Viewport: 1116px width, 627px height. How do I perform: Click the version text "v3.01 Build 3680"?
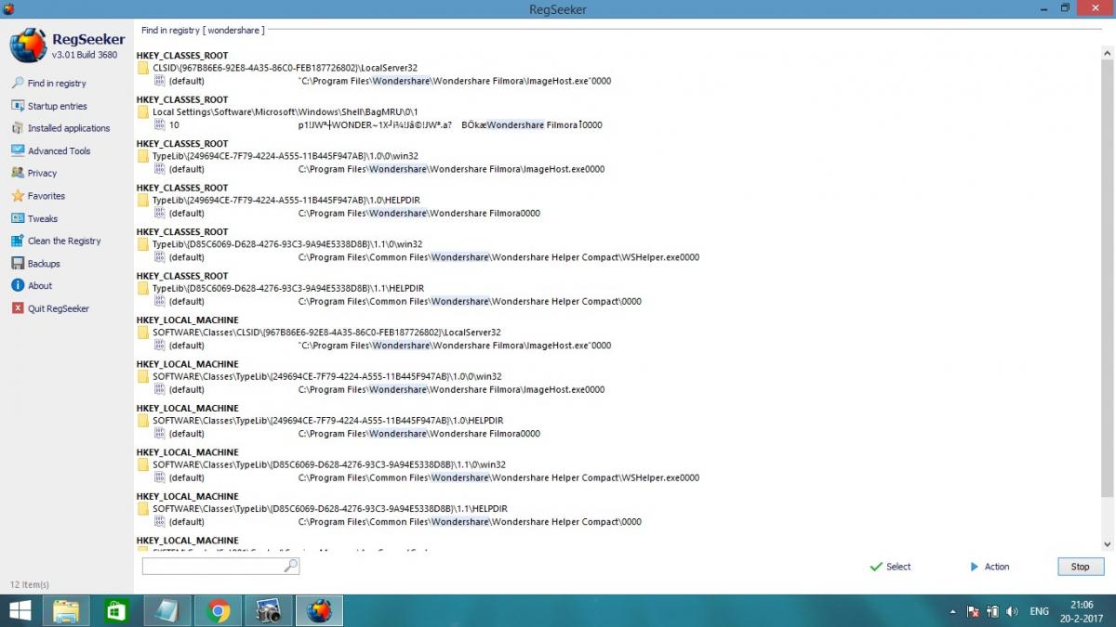tap(85, 55)
